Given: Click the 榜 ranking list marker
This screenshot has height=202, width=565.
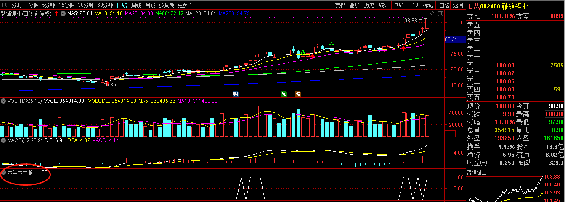Looking at the screenshot, I should click(298, 94).
